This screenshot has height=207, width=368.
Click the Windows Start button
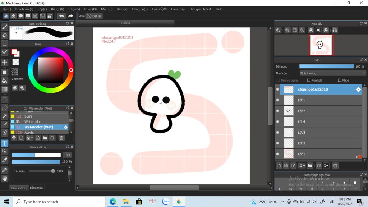6,202
